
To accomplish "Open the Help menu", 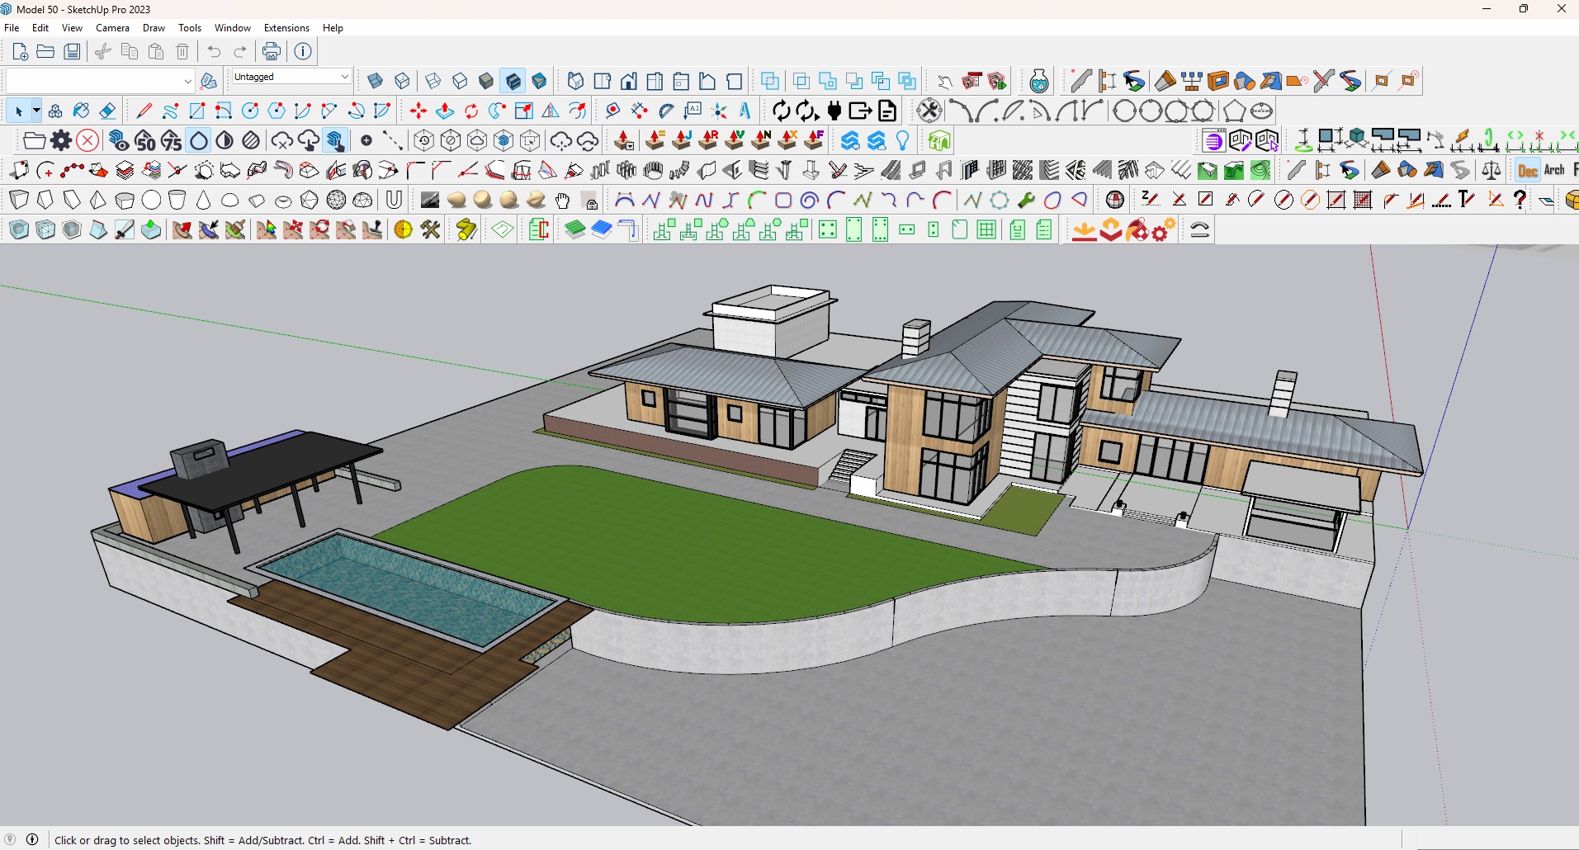I will click(333, 28).
